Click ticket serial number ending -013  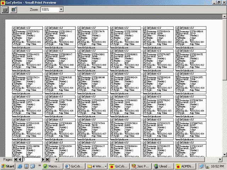tap(34, 88)
